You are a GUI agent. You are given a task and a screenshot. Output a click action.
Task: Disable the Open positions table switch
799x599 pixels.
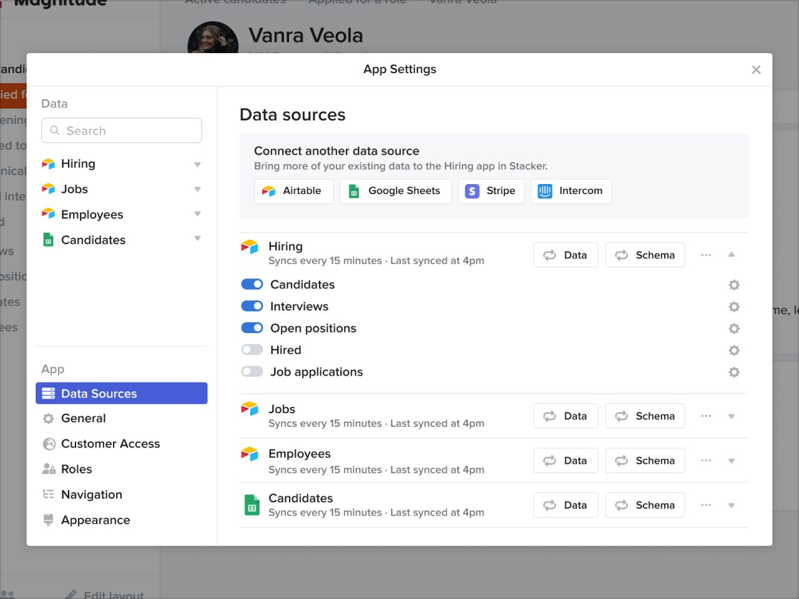coord(252,328)
